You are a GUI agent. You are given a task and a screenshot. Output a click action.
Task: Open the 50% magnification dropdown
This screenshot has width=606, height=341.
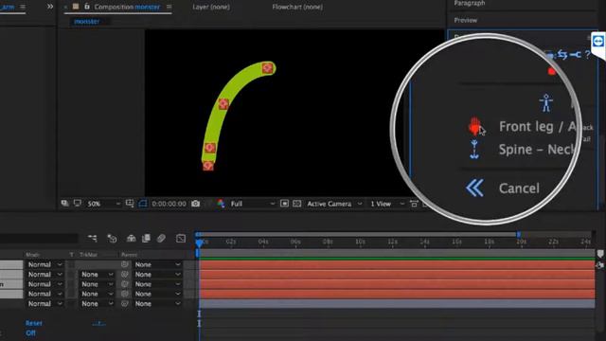103,204
